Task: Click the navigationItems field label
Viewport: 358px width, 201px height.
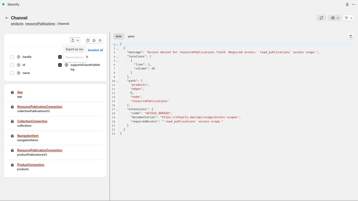Action: [x=28, y=140]
